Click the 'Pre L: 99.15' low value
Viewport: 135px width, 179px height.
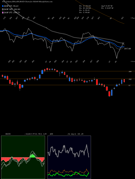click(85, 10)
